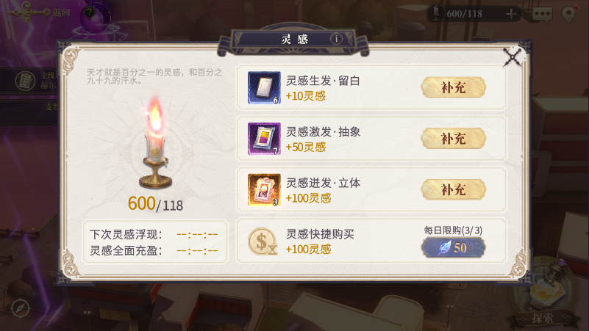
Task: Click the question mark help orb
Action: [90, 12]
